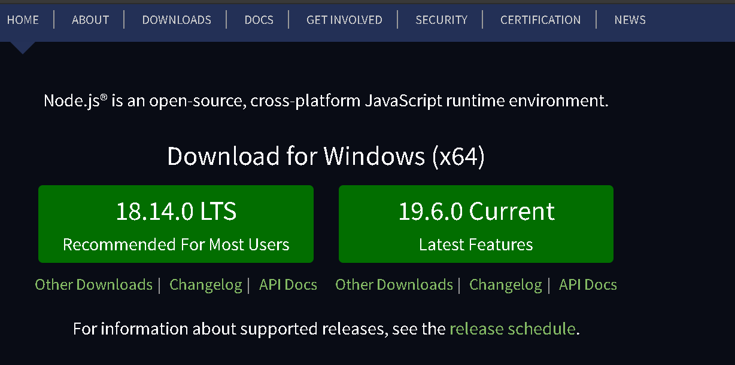The height and width of the screenshot is (365, 735).
Task: Click the 'Download for Windows (x64)' heading
Action: (x=326, y=156)
